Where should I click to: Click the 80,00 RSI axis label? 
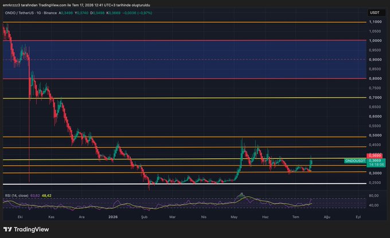point(374,196)
